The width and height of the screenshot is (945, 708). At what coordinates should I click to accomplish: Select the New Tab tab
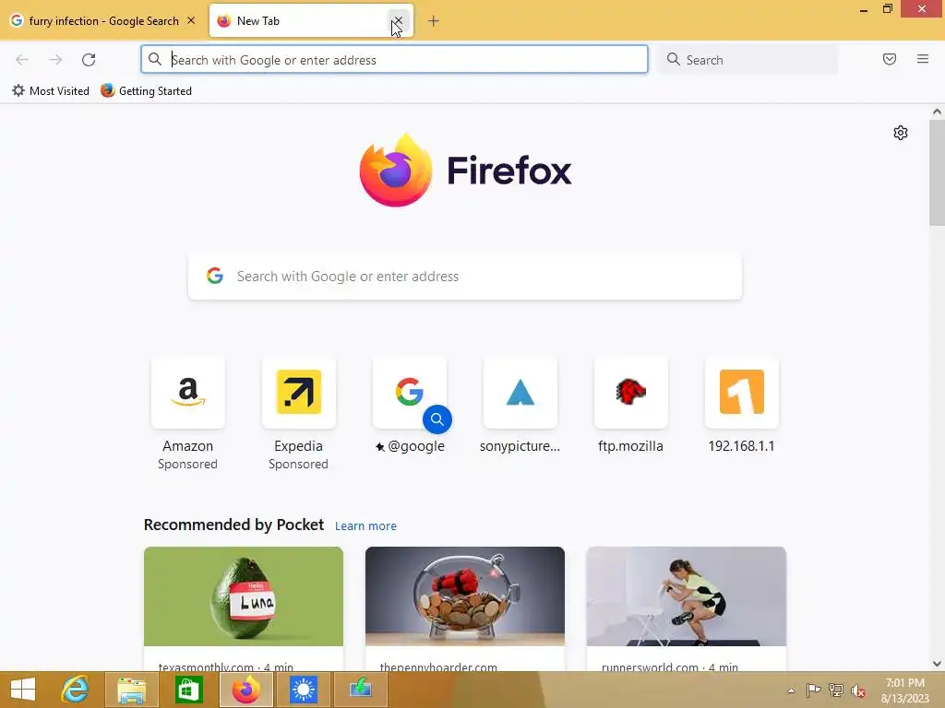click(x=302, y=21)
